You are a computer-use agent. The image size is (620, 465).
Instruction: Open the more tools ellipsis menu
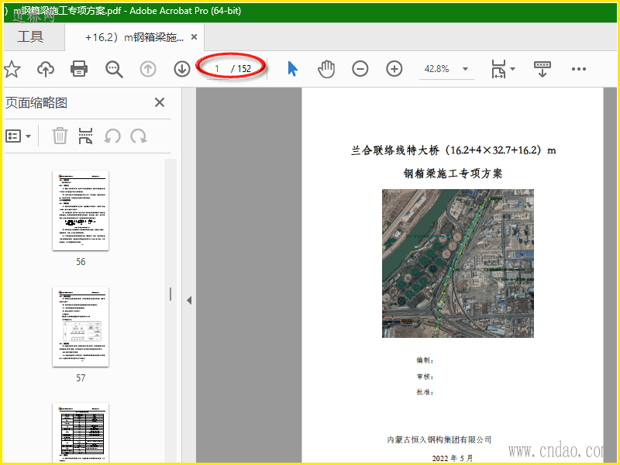(x=579, y=69)
